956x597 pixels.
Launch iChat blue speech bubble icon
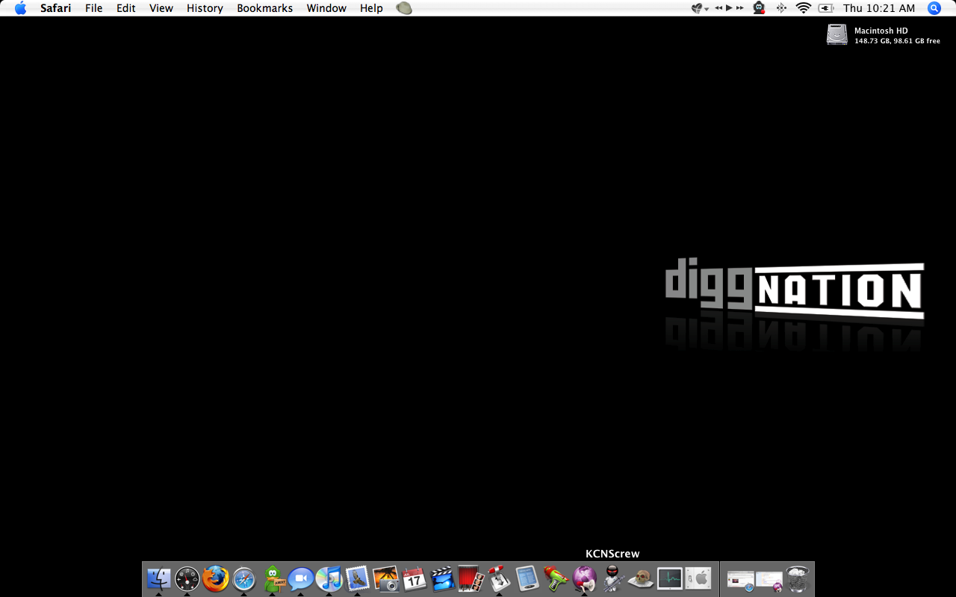click(x=301, y=578)
